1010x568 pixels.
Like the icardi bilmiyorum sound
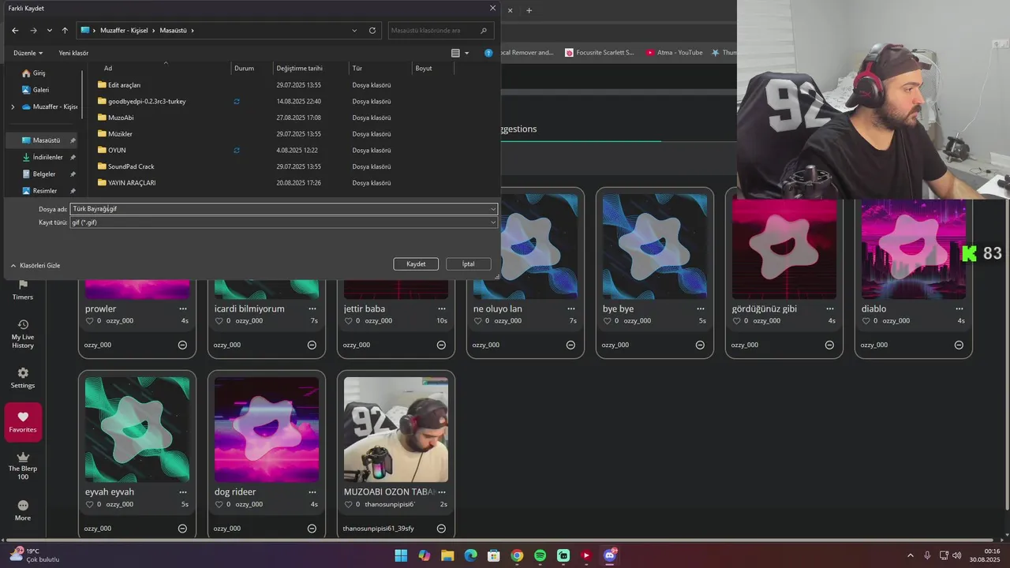[x=219, y=321]
